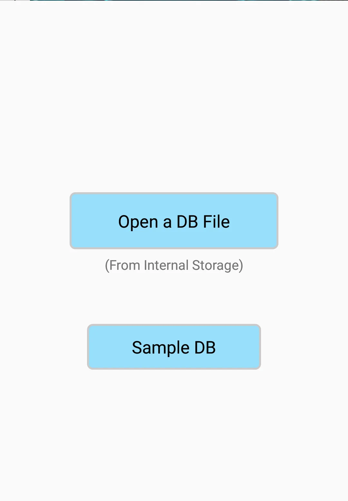Choose the lower blue button for sample data
348x501 pixels.
tap(174, 347)
